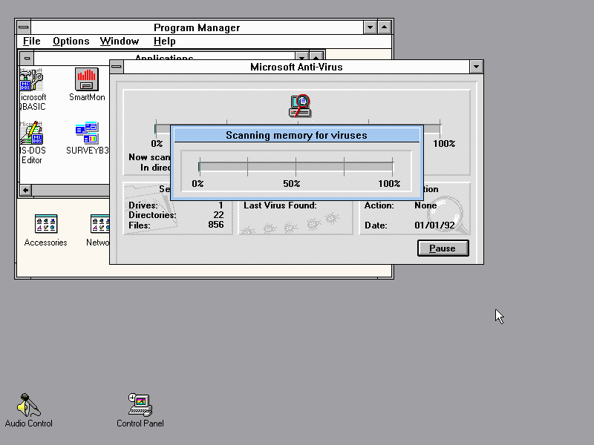Open the Microsoft Anti-Virus control menu box
Viewport: 594px width, 445px height.
[x=117, y=67]
